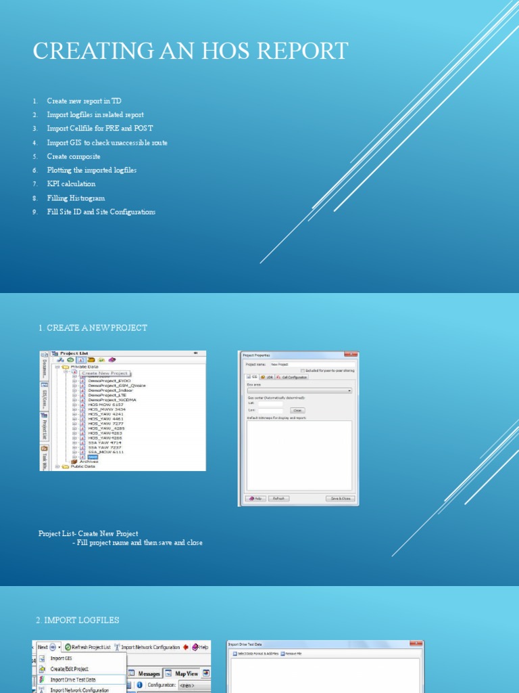Open the GIS side tab in the left strip
Image resolution: width=519 pixels, height=693 pixels.
click(x=44, y=395)
